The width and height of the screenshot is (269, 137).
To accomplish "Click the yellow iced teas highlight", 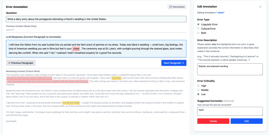I will click(x=116, y=78).
